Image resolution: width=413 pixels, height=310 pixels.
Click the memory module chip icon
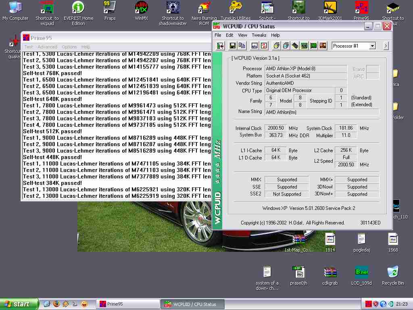click(295, 46)
